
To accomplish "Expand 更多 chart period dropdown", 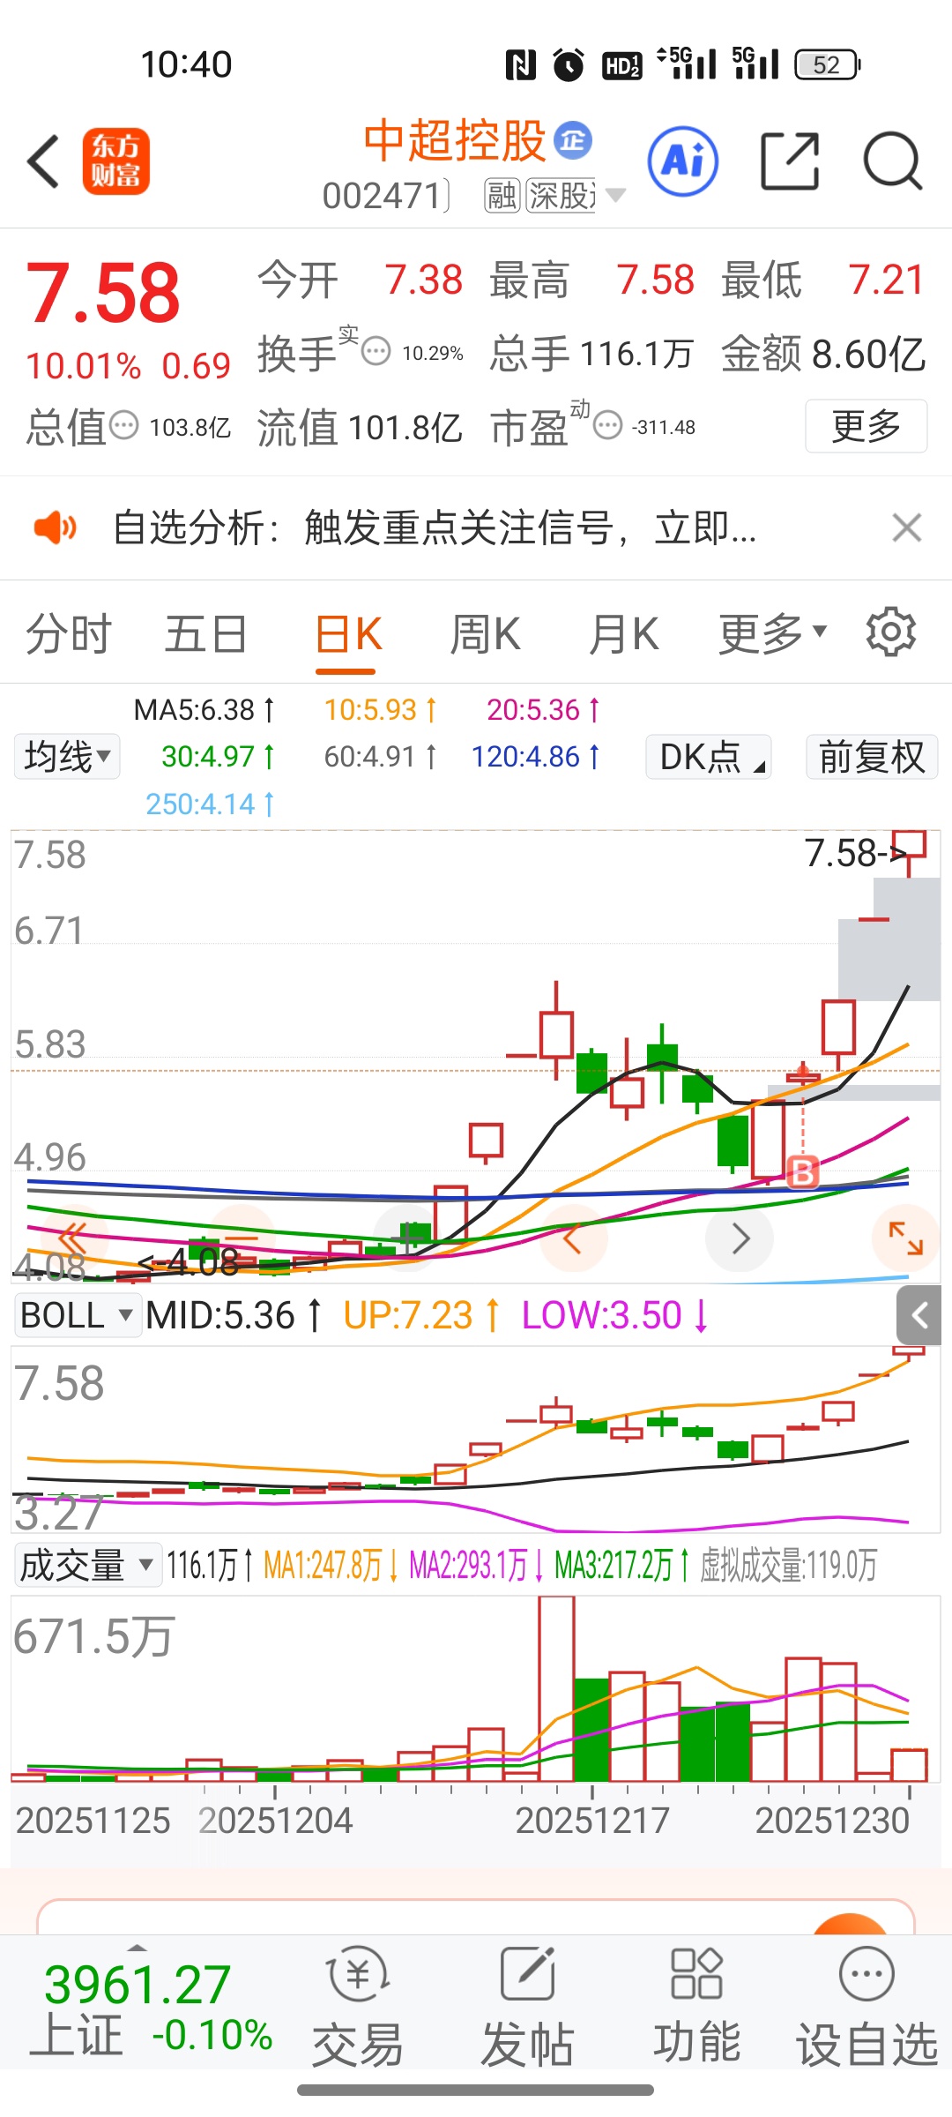I will (x=772, y=634).
